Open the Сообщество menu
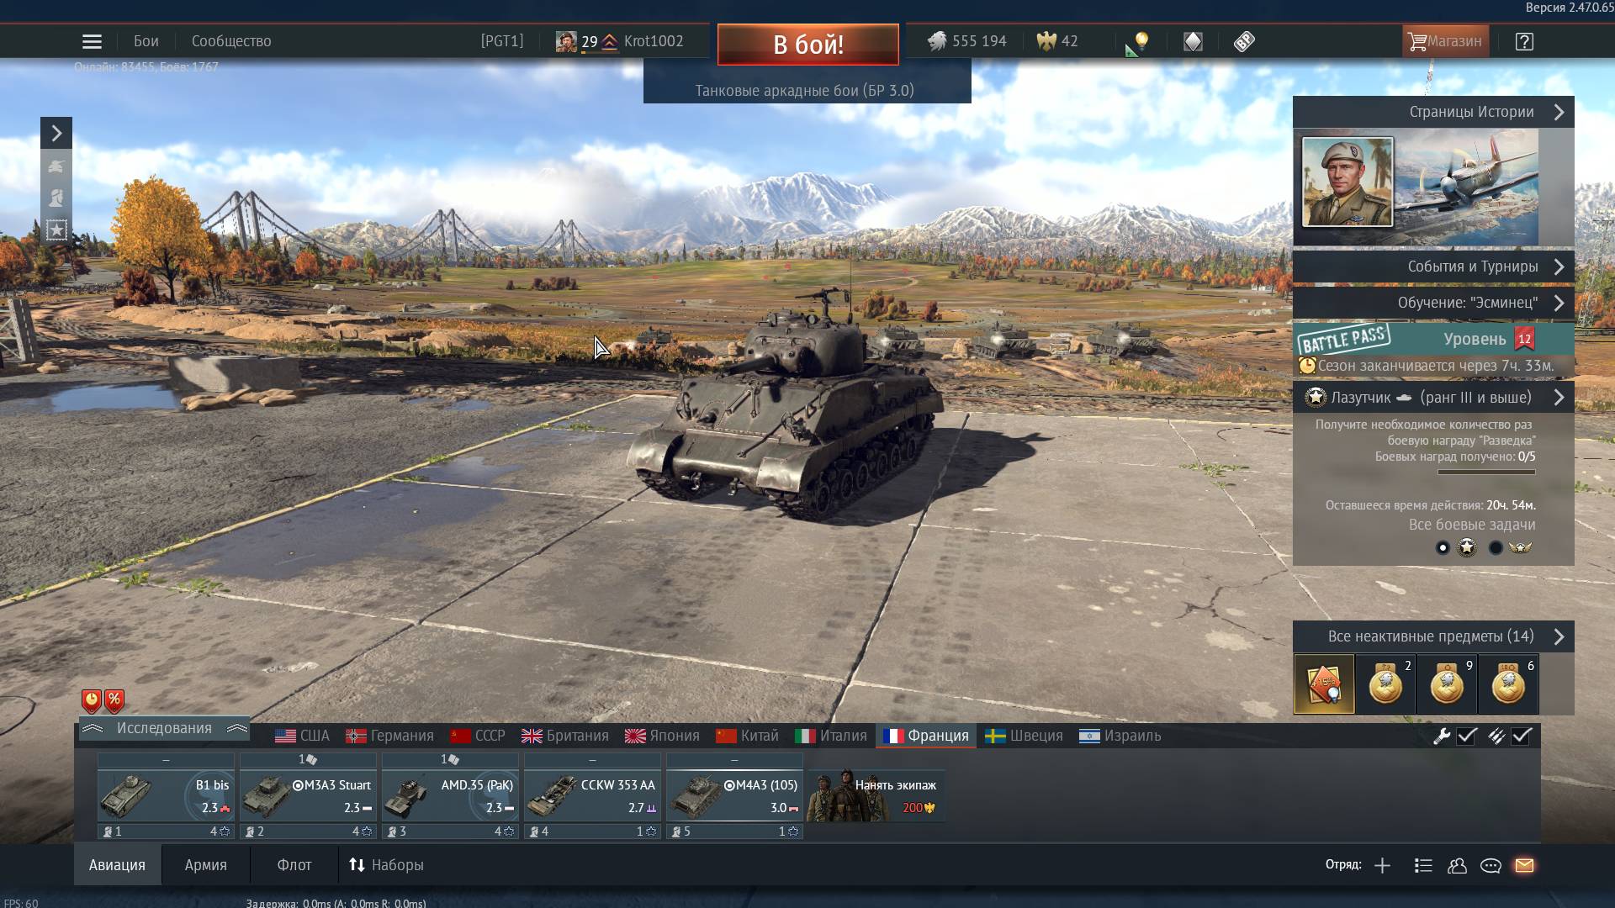This screenshot has height=908, width=1615. [231, 41]
